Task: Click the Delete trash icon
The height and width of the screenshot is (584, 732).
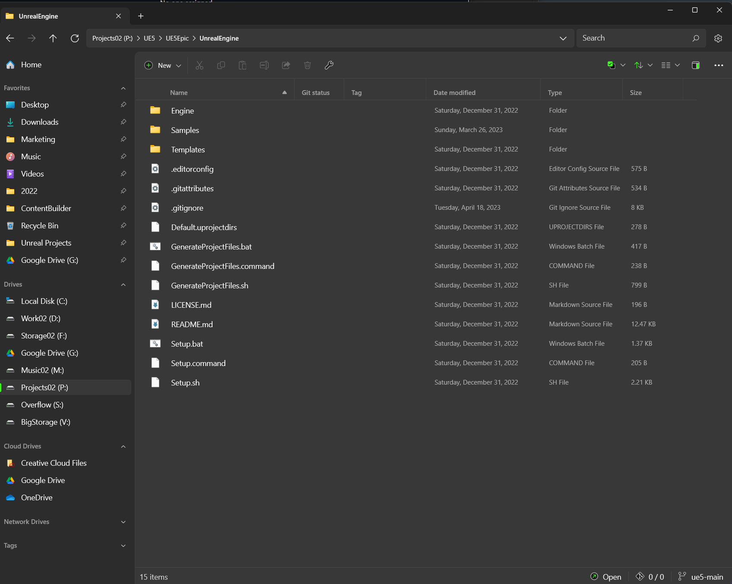Action: click(307, 65)
